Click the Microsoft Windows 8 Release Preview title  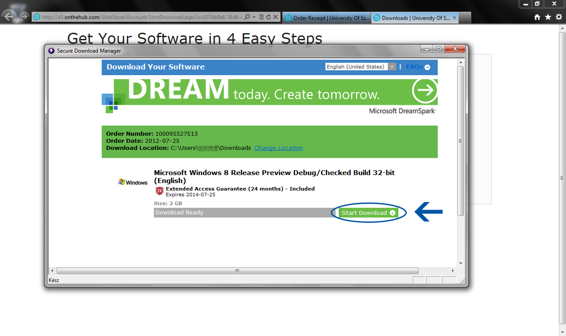(x=274, y=176)
